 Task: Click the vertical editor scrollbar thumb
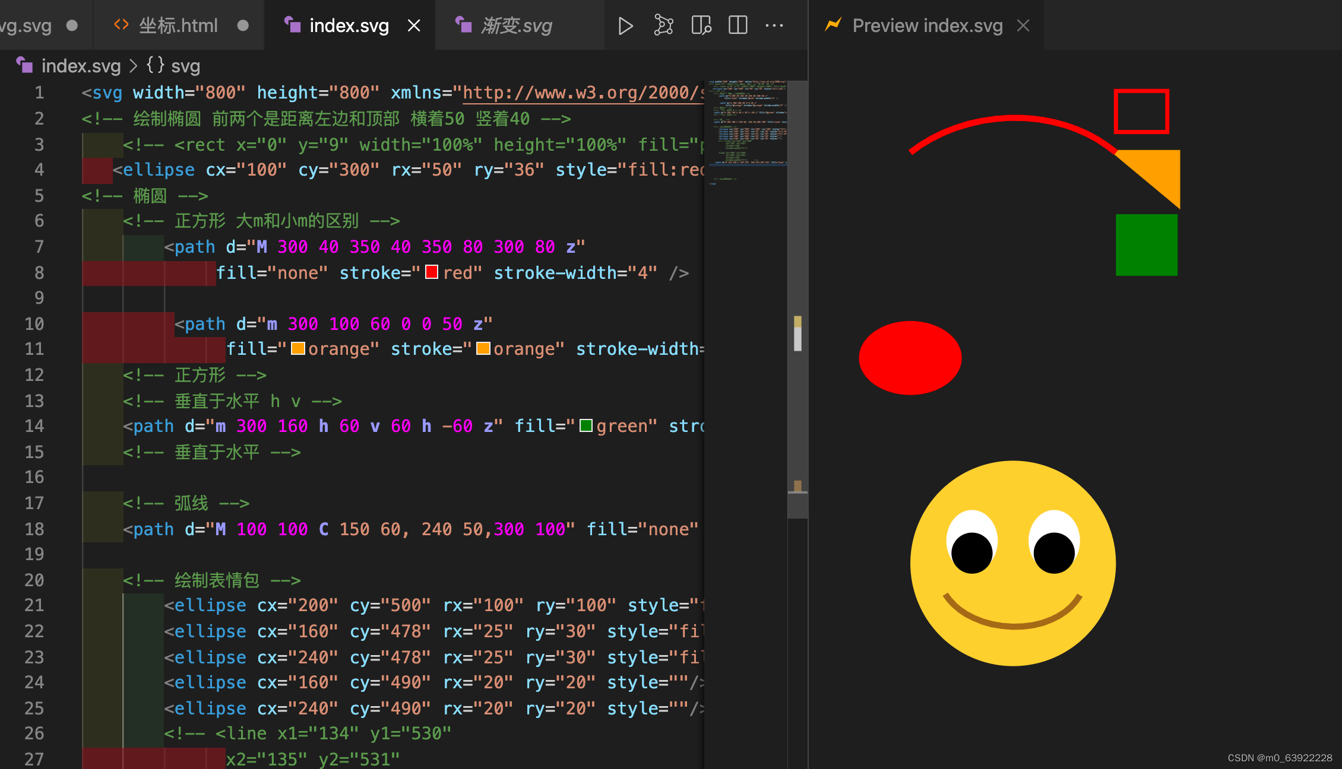coord(797,300)
